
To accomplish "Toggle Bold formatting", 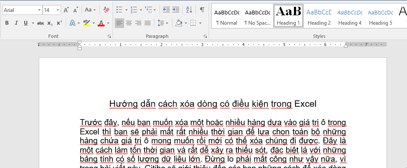I will (7, 23).
